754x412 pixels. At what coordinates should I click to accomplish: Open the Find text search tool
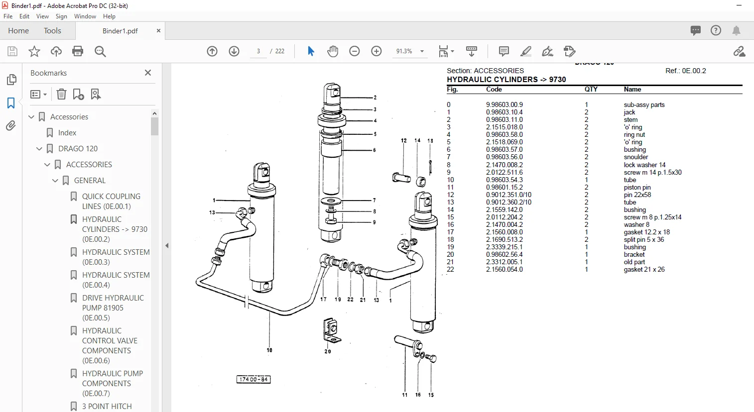(100, 51)
